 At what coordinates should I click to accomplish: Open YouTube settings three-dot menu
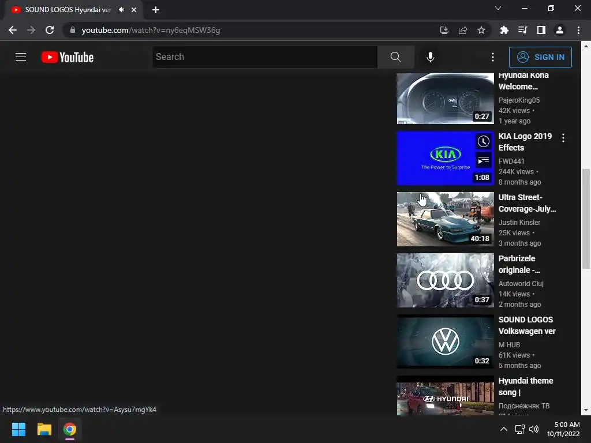click(493, 57)
